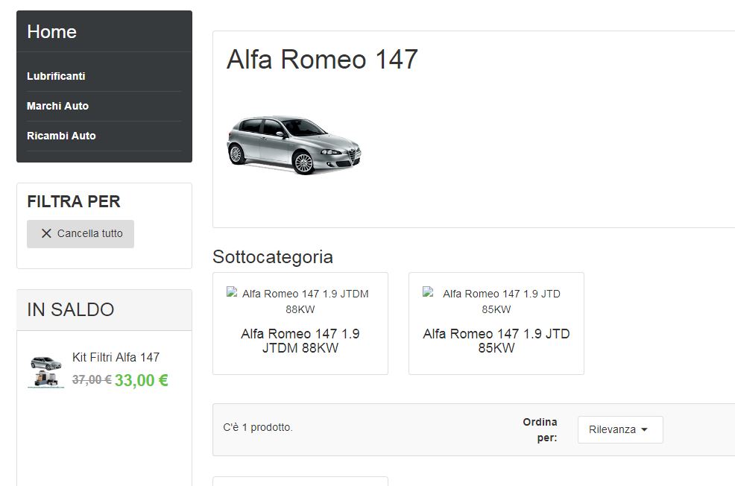Open the Rilevanza sort dropdown
The width and height of the screenshot is (735, 486).
click(619, 429)
